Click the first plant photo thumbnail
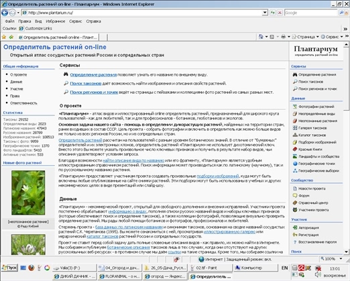Screen dimensions: 350x281 click(28, 192)
